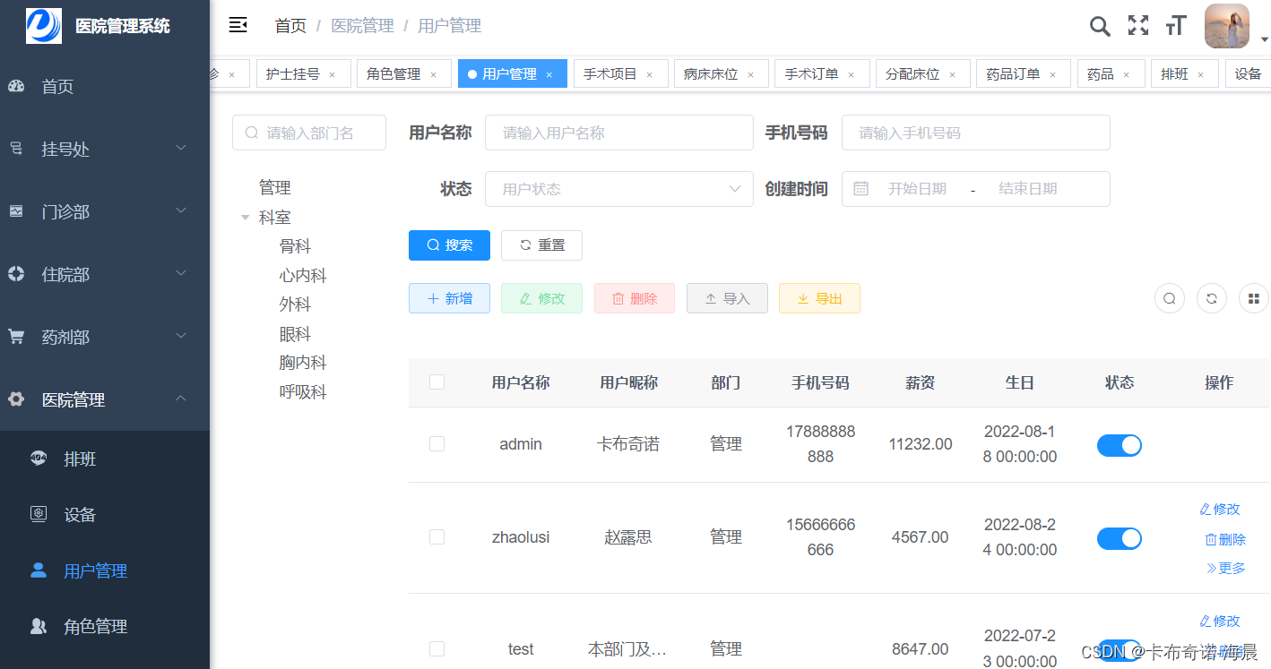Screen dimensions: 1271x669
Task: Click the 重置 reset button
Action: (x=541, y=245)
